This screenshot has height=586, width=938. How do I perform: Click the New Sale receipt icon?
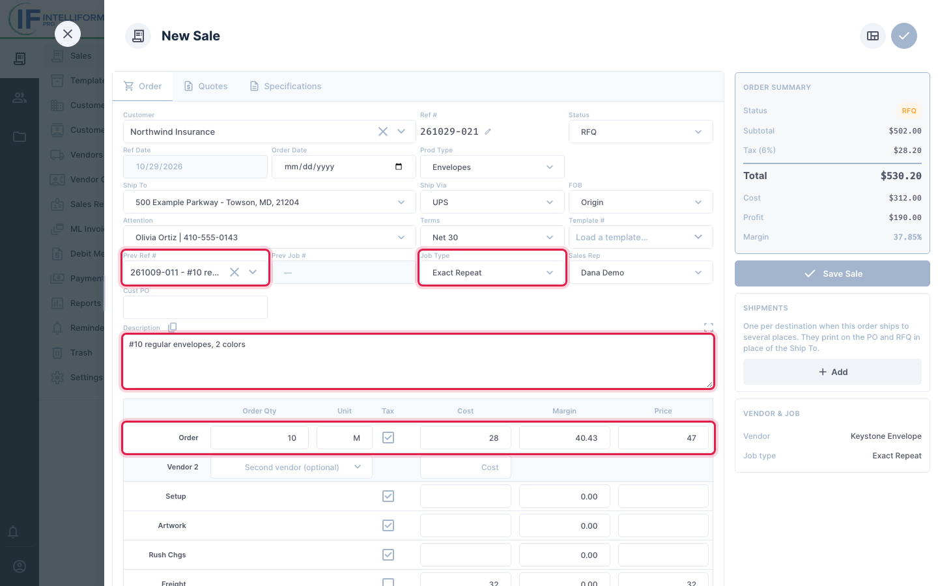point(138,36)
